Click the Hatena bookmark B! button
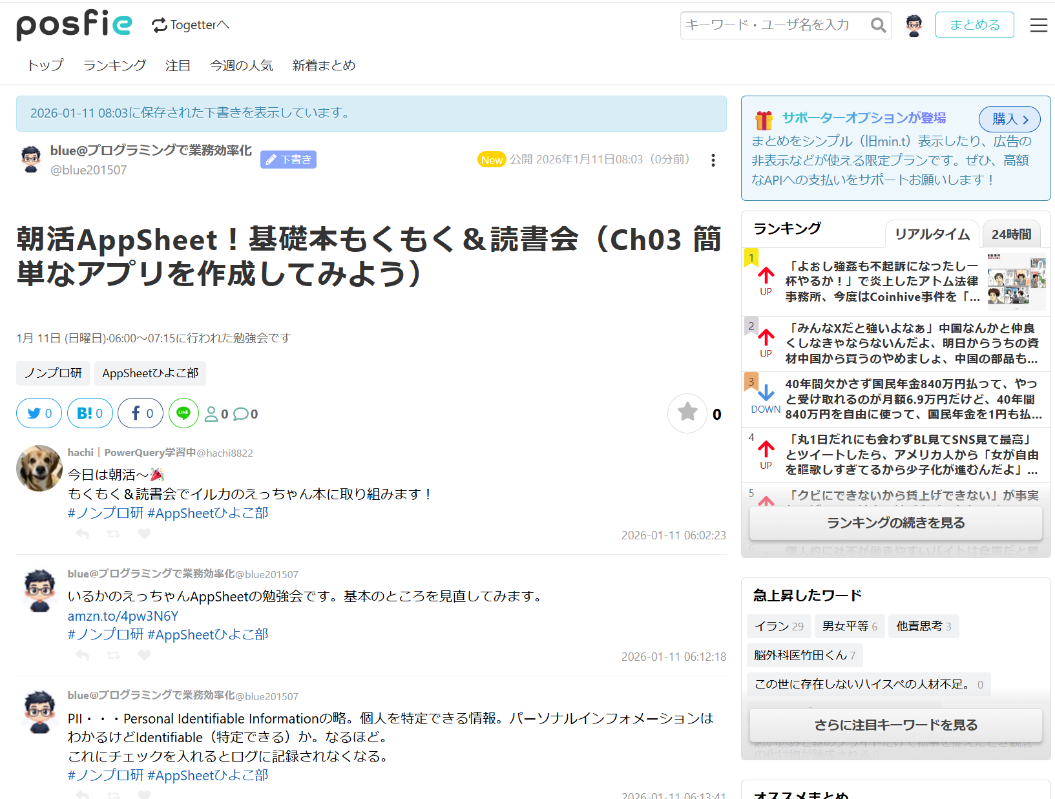 [x=90, y=413]
